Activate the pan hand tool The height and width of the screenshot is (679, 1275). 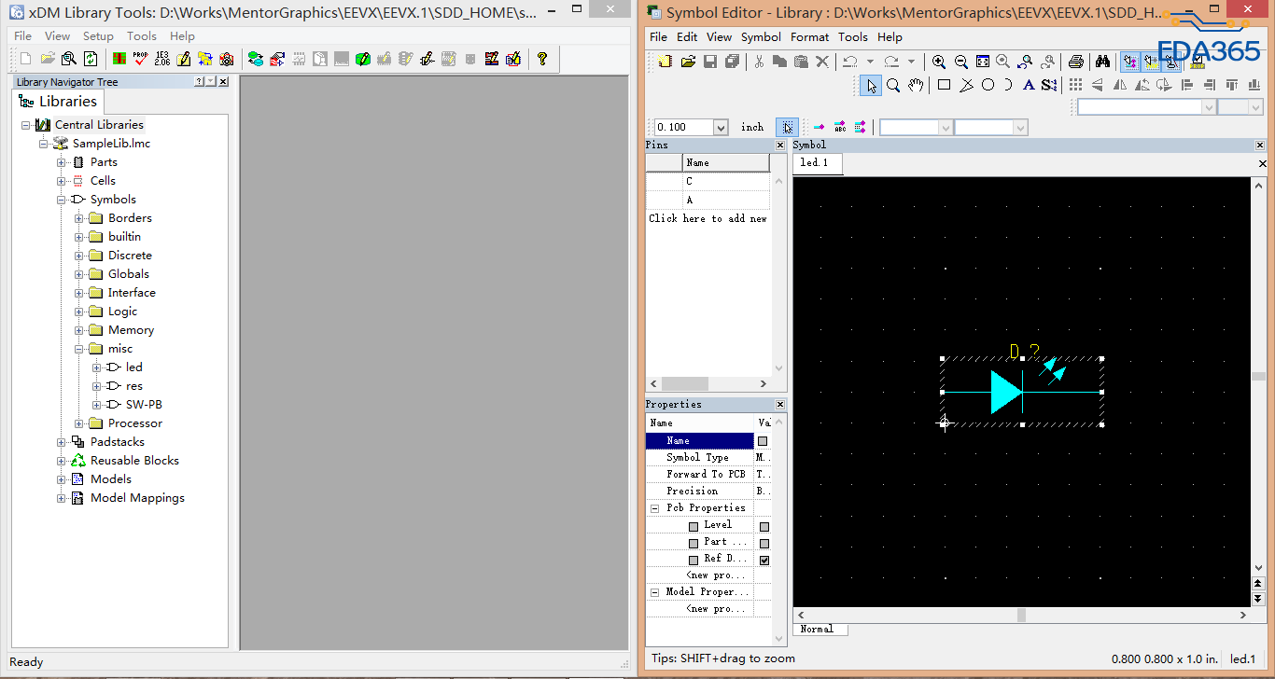pos(916,86)
